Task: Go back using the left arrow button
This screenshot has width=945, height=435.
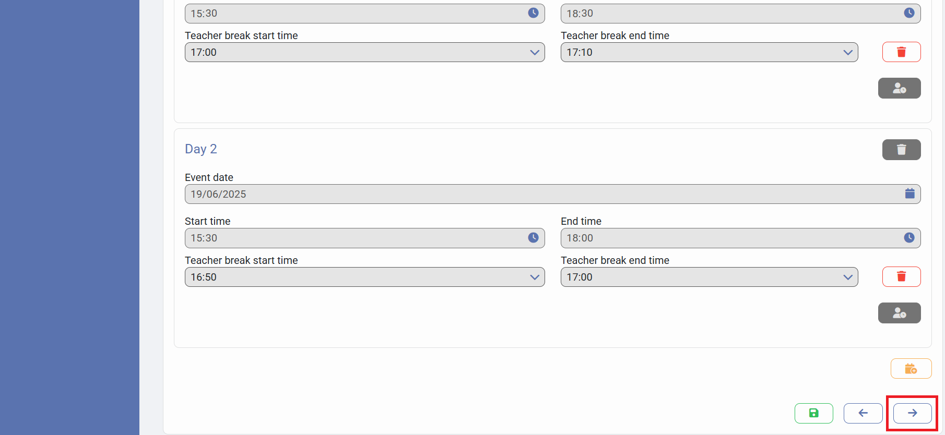Action: (x=863, y=413)
